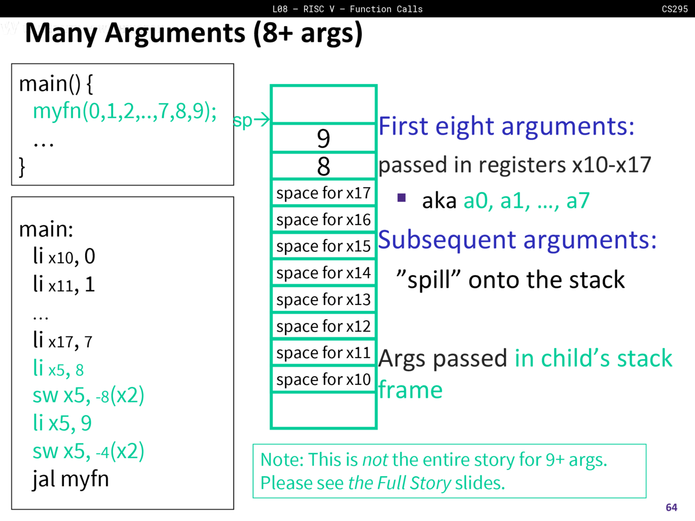
Task: Click the CS295 course label in header
Action: coord(674,9)
